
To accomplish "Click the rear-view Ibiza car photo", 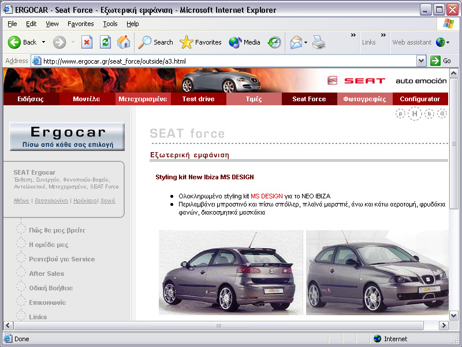I will click(230, 272).
